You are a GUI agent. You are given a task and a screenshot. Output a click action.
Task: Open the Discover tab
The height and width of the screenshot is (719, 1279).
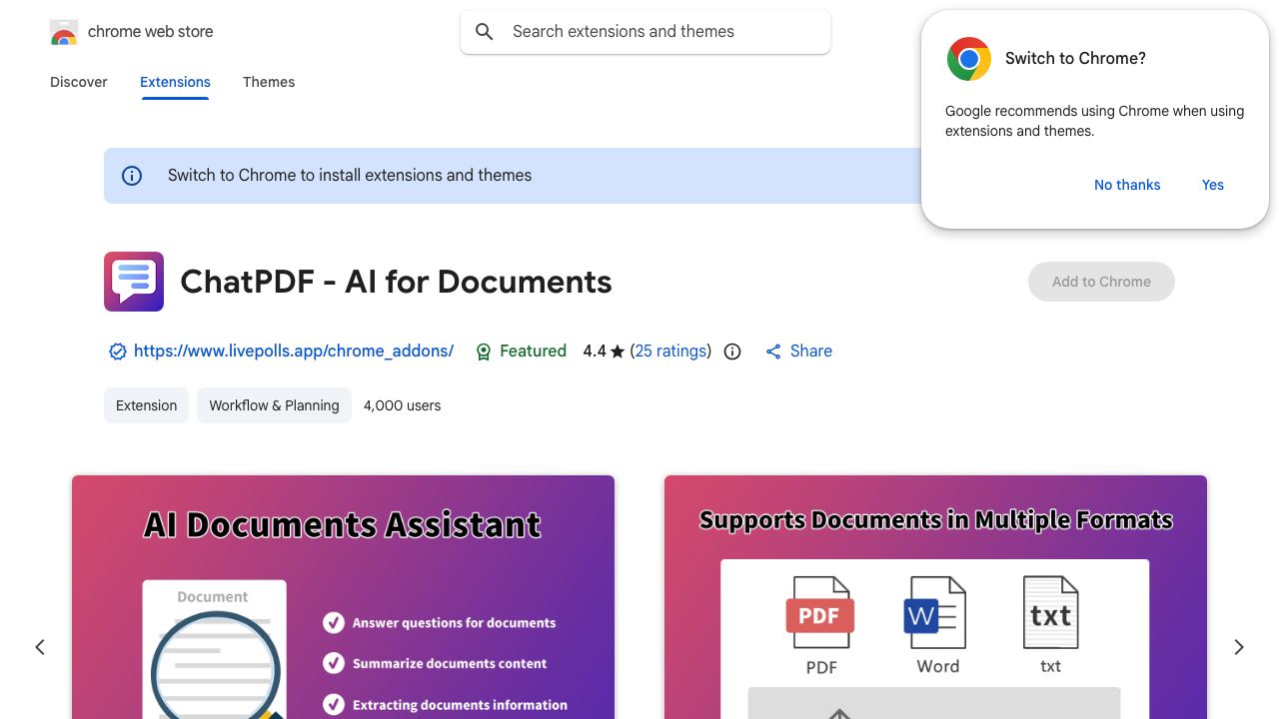click(79, 82)
